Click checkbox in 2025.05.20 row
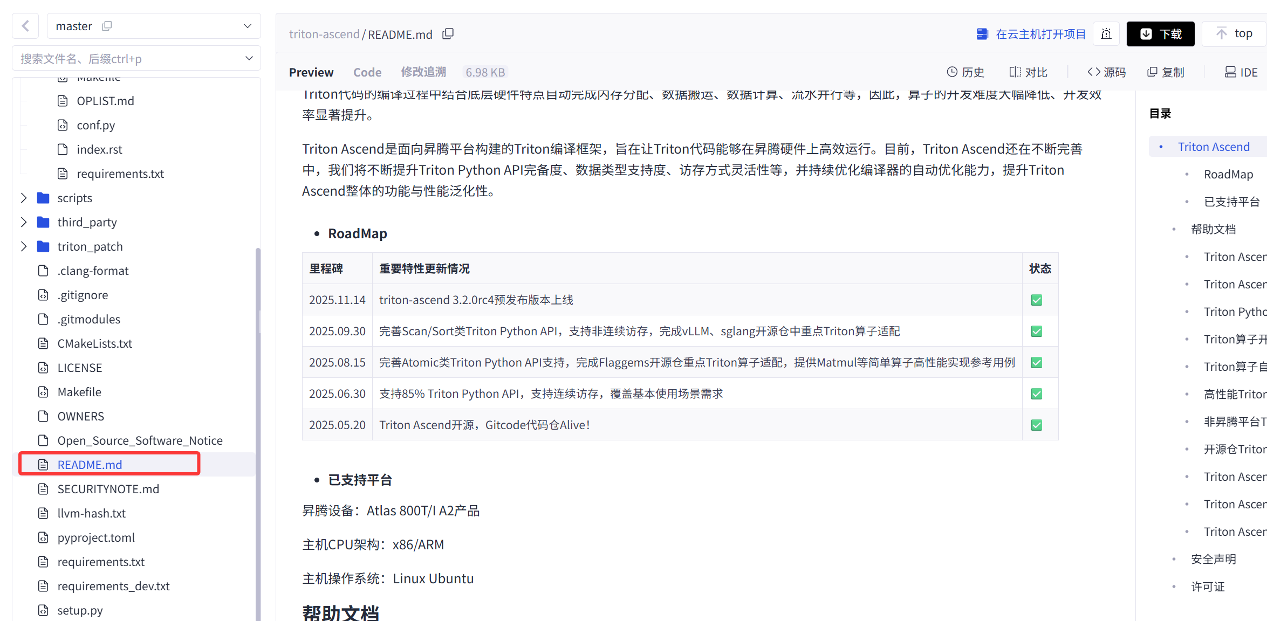Image resolution: width=1267 pixels, height=621 pixels. (1036, 425)
